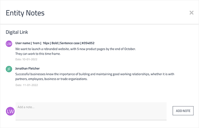Click the 'Sentence case' text in heading
The image size is (199, 128).
[x=70, y=43]
